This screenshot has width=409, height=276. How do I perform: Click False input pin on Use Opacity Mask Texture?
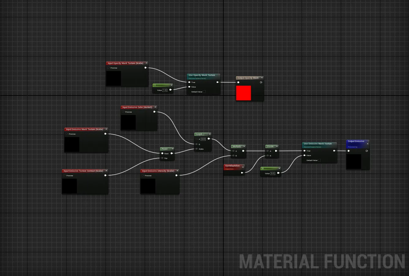coord(190,87)
